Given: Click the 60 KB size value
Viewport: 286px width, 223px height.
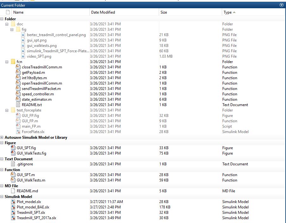Looking at the screenshot, I should [x=164, y=51].
